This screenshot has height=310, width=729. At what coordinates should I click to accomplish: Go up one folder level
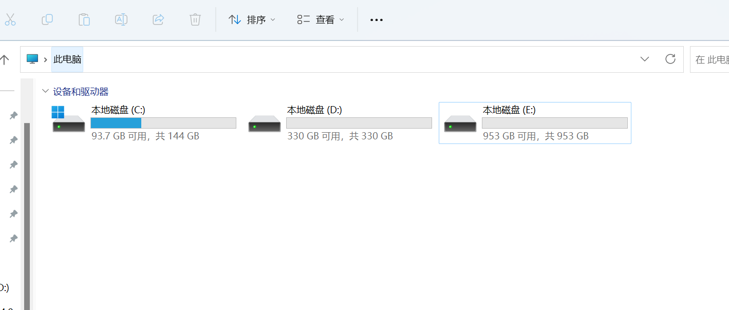(x=5, y=59)
